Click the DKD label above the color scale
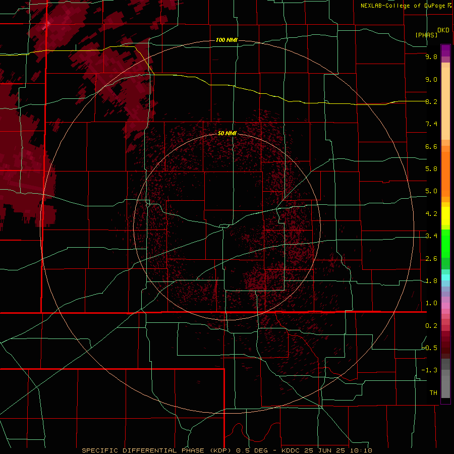This screenshot has height=454, width=454. pyautogui.click(x=443, y=30)
